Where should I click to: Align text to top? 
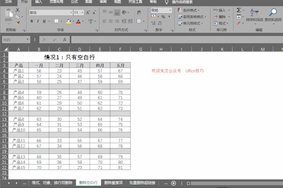(104, 12)
